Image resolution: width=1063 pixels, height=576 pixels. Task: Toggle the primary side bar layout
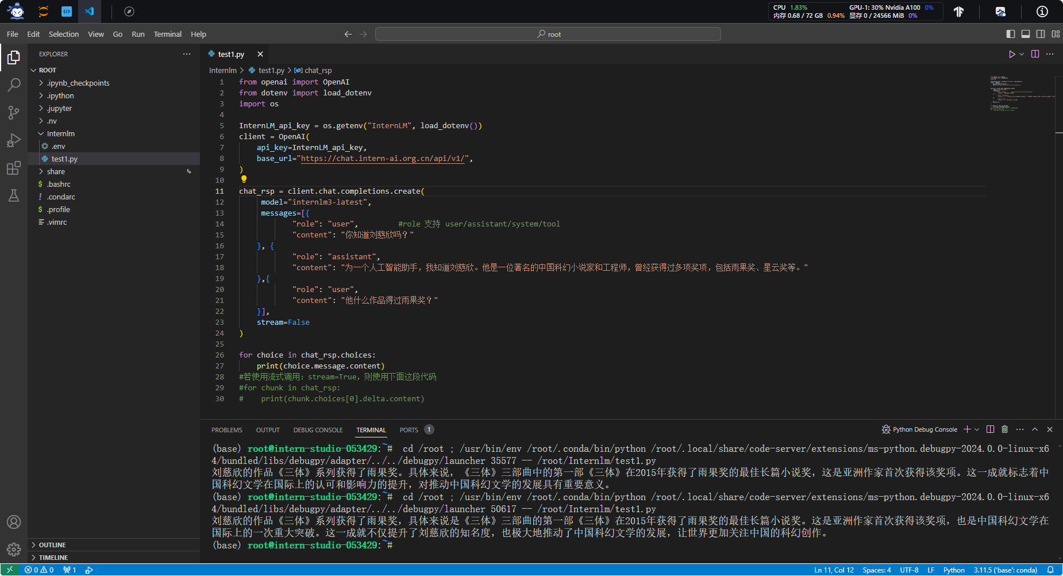(x=1011, y=34)
